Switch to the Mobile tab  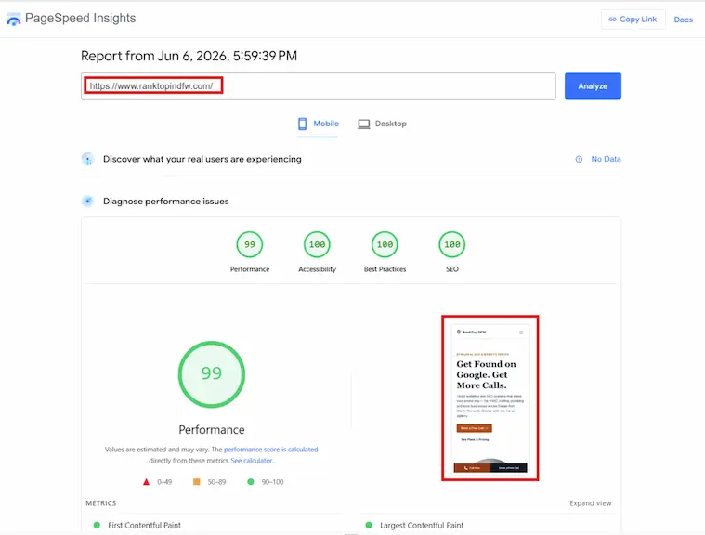tap(318, 124)
